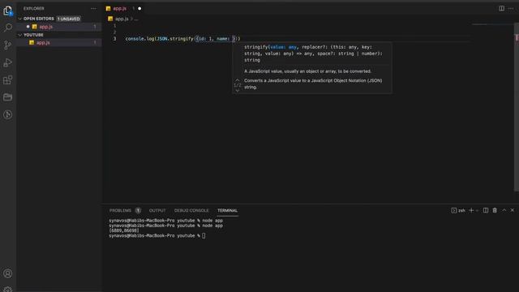
Task: Click the breadcrumb ellipsis after app.js
Action: pyautogui.click(x=136, y=19)
